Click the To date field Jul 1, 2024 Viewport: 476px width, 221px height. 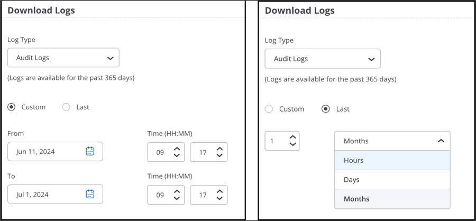pyautogui.click(x=55, y=194)
